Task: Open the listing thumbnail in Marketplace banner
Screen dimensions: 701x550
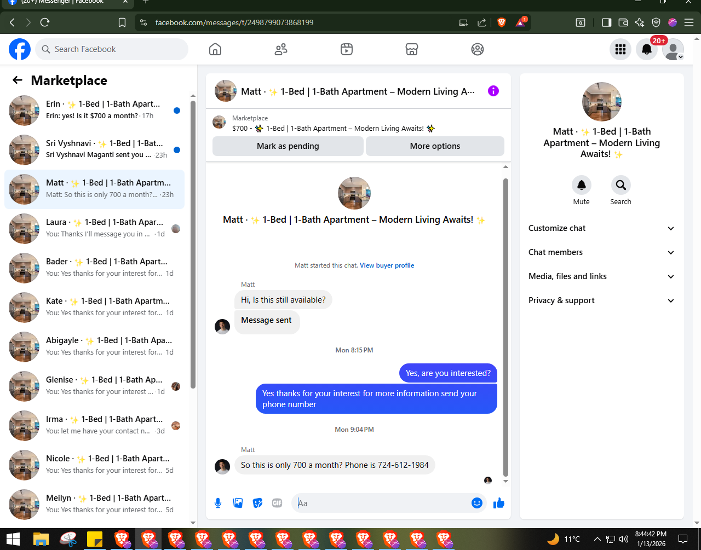Action: click(x=219, y=123)
